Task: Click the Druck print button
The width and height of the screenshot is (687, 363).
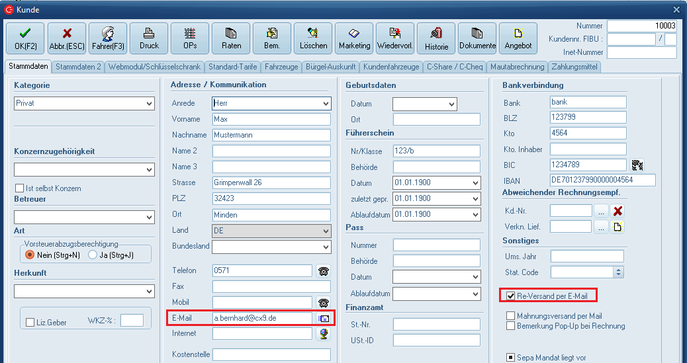Action: [x=148, y=38]
